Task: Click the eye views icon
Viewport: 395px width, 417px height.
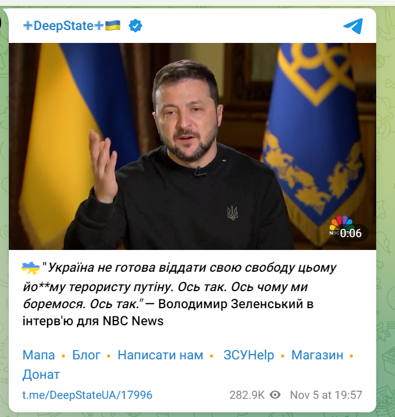Action: [x=275, y=395]
